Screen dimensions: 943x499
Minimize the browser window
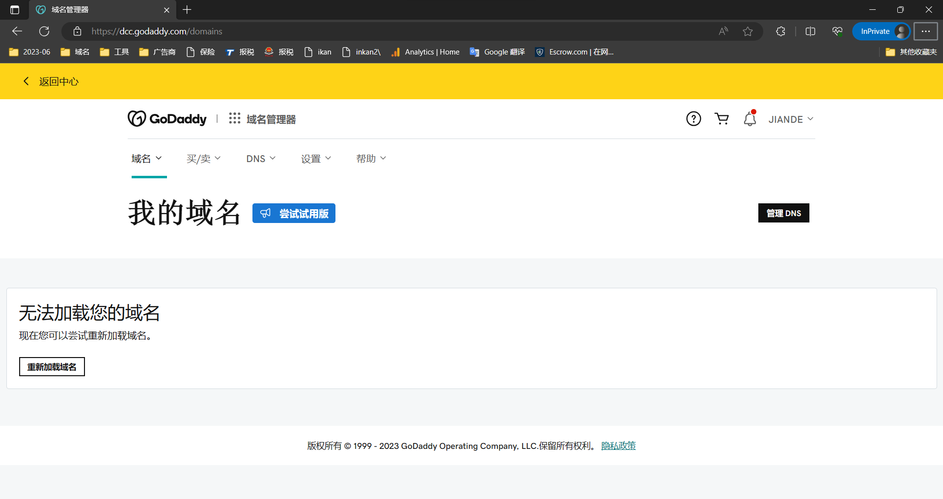point(872,10)
